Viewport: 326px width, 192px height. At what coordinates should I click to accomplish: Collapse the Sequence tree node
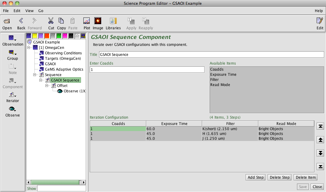35,75
